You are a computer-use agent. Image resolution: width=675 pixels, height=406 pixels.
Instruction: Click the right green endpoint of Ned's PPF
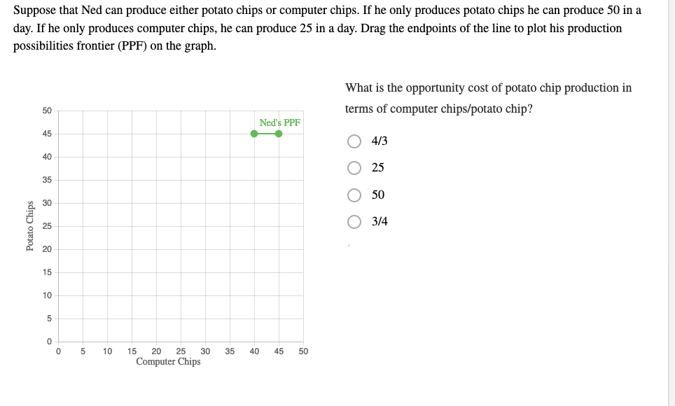pyautogui.click(x=279, y=134)
